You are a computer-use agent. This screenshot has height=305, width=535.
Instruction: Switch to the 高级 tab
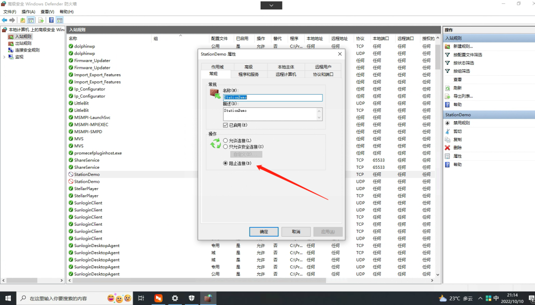coord(249,67)
